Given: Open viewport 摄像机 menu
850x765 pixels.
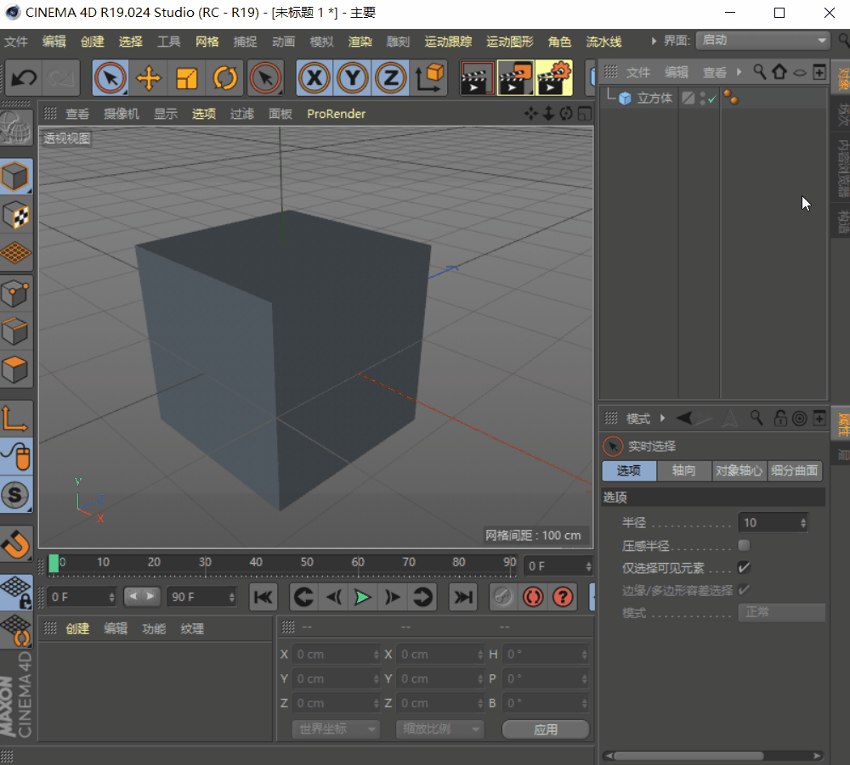Looking at the screenshot, I should [x=122, y=114].
